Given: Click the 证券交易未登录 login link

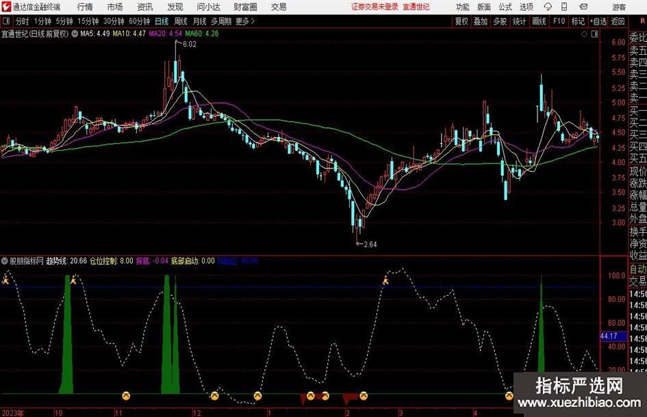Looking at the screenshot, I should 375,7.
